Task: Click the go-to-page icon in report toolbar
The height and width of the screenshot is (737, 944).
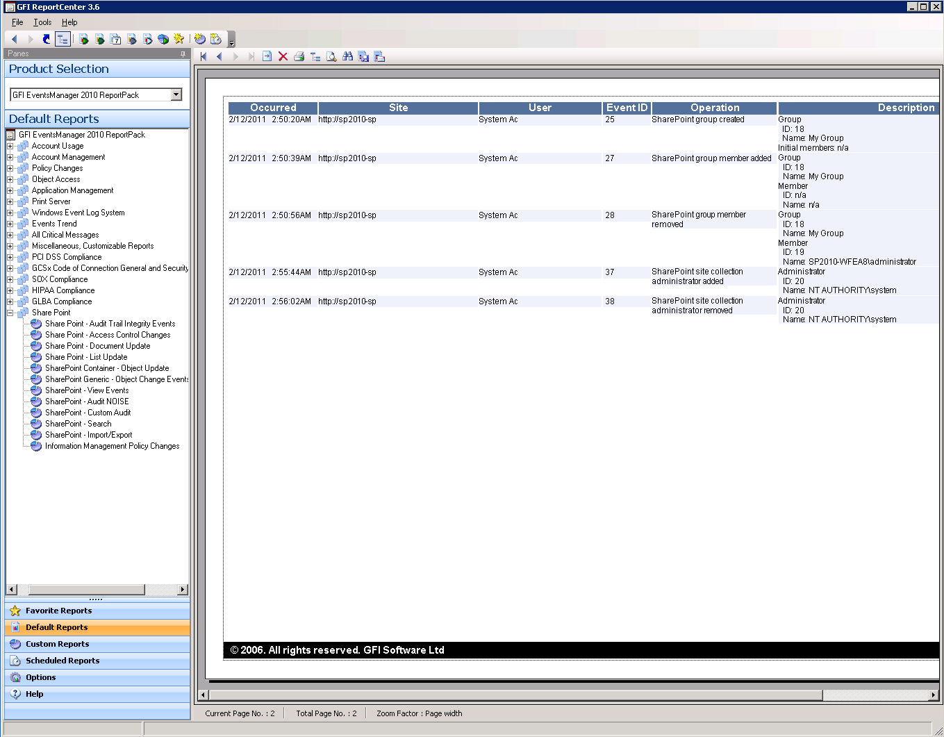Action: click(267, 56)
